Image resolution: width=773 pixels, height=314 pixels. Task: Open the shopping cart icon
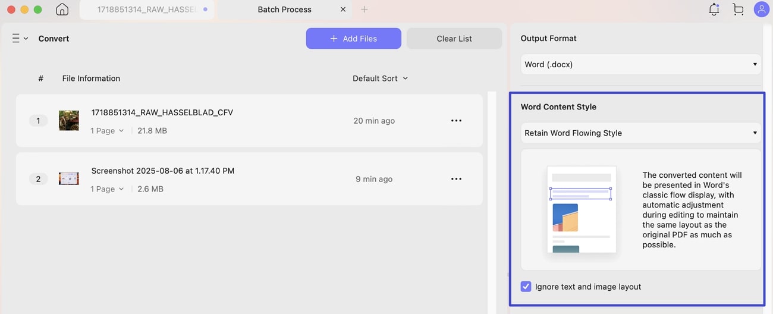click(738, 10)
